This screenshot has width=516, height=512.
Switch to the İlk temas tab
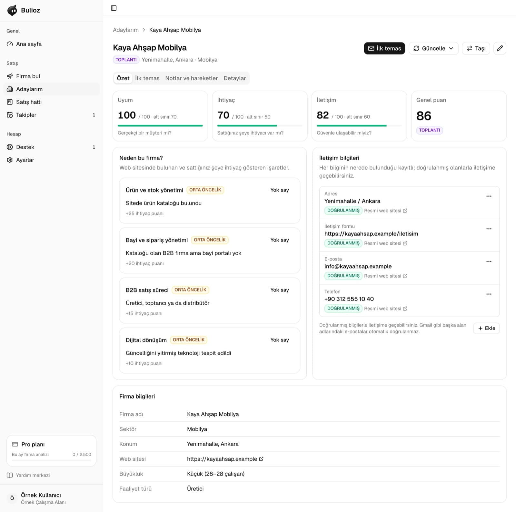pyautogui.click(x=147, y=78)
